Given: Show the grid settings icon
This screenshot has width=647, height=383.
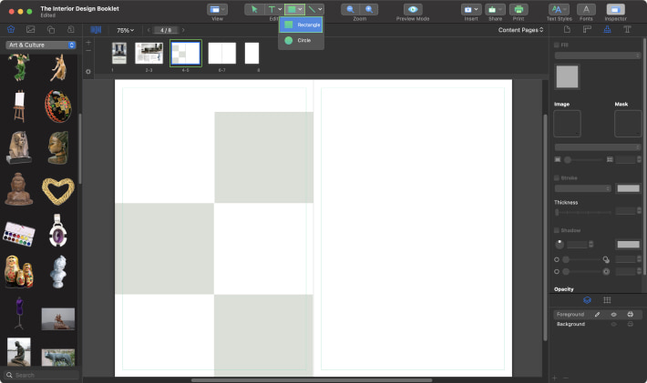Looking at the screenshot, I should [607, 300].
